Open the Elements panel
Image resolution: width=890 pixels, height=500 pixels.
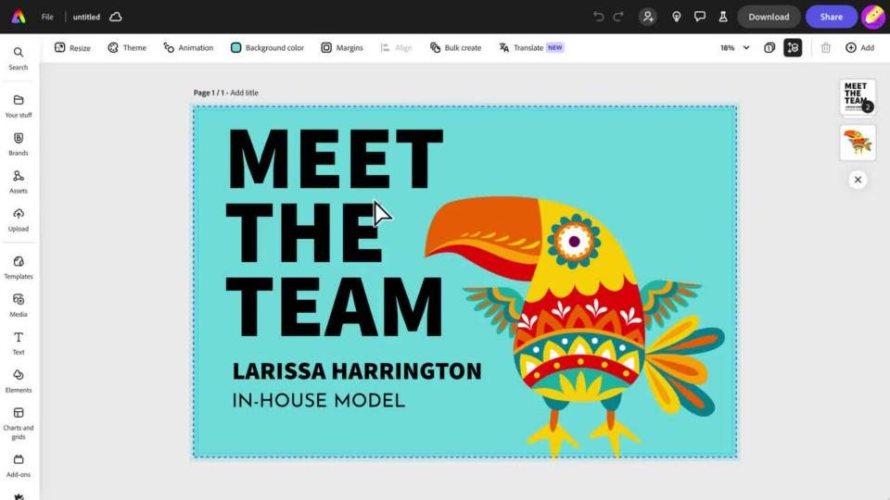pos(18,381)
